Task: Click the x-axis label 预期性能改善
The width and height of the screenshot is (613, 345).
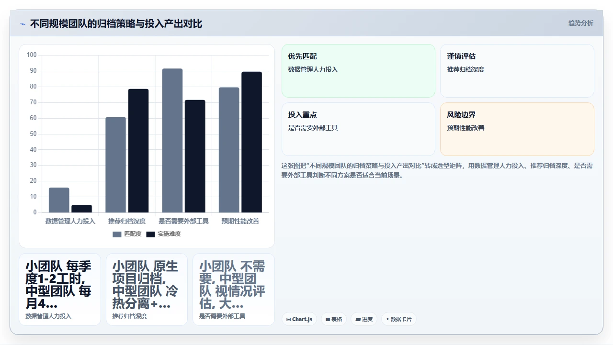Action: pyautogui.click(x=240, y=221)
